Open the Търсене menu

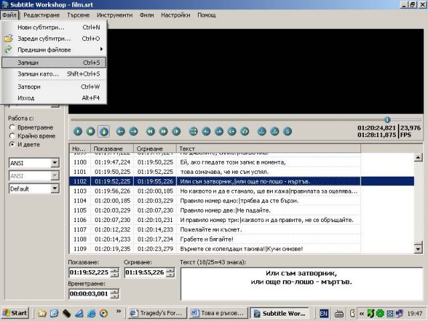click(78, 15)
